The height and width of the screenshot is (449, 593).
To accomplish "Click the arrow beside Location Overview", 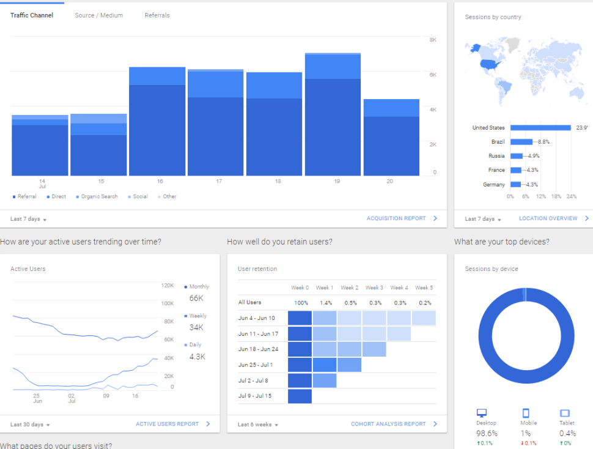I will [587, 218].
